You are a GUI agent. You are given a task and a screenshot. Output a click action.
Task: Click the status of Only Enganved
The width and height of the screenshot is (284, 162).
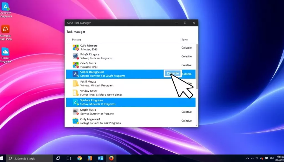click(x=187, y=121)
